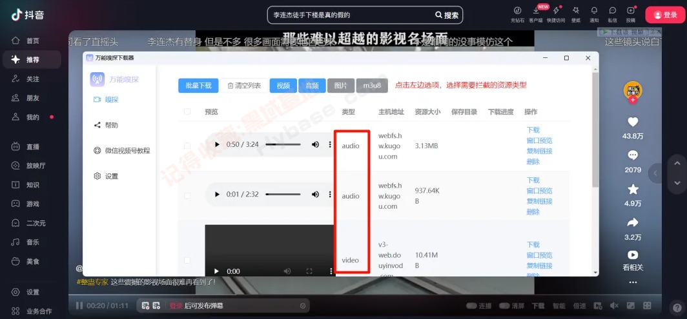This screenshot has height=319, width=687.
Task: Toggle the 图片 resource type filter
Action: click(341, 86)
